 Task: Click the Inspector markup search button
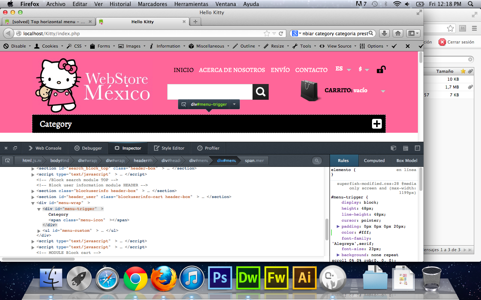coord(317,160)
